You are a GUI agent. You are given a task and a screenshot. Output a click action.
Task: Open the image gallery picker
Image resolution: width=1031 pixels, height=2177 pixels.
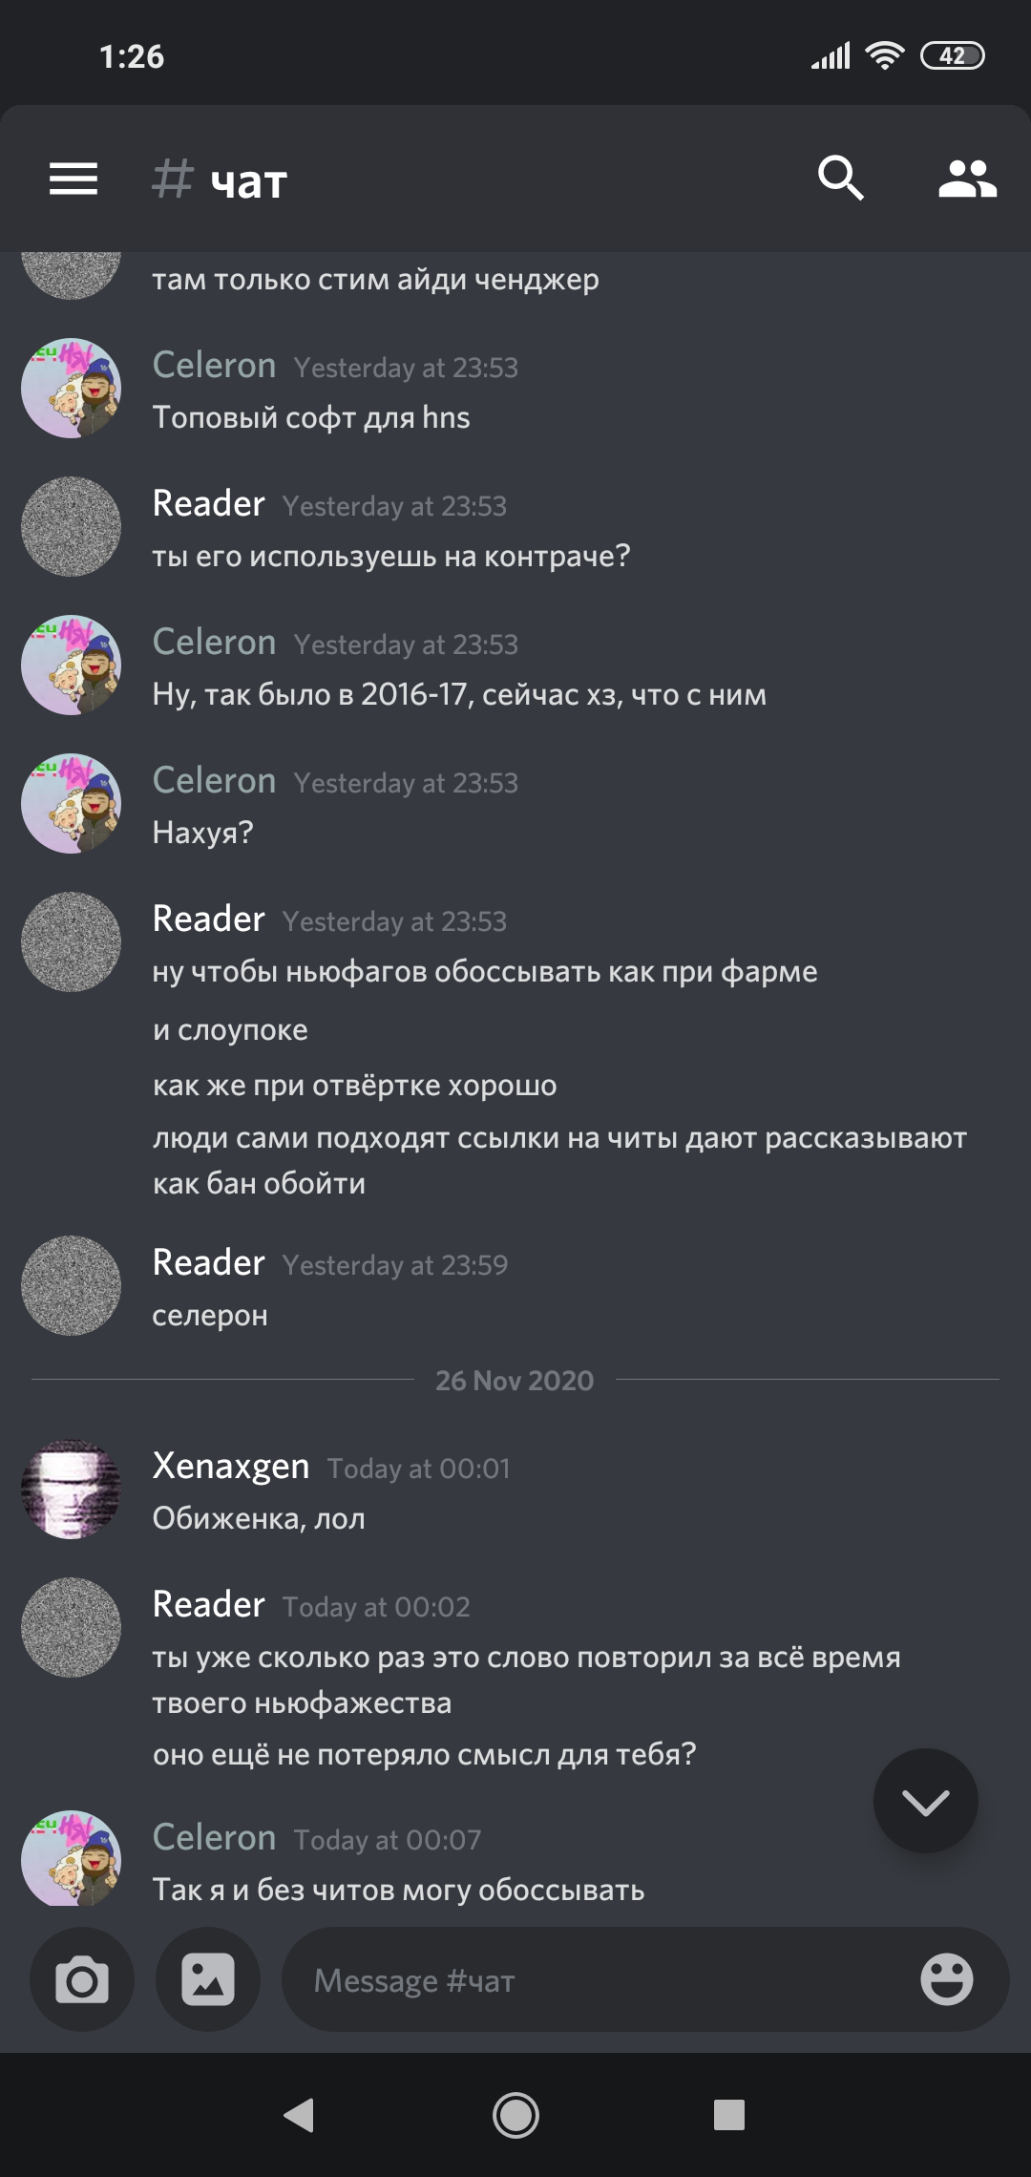[208, 1979]
